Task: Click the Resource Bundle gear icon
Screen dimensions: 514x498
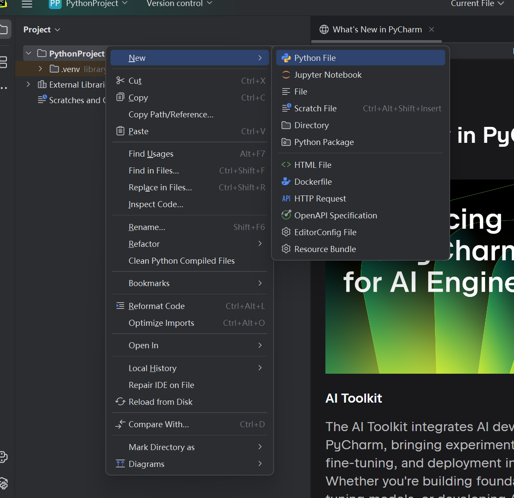Action: click(x=286, y=249)
